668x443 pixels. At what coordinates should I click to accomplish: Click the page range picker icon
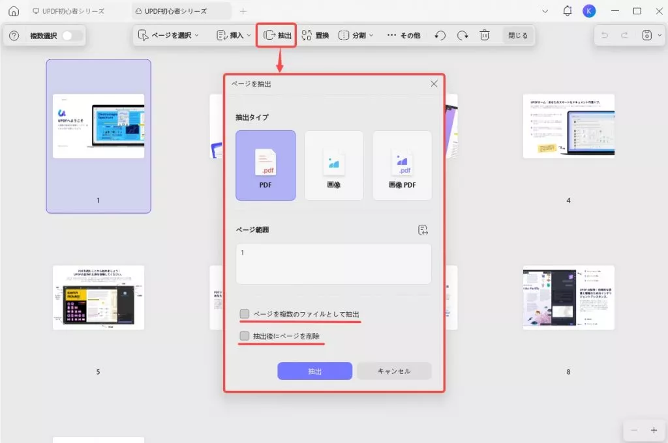423,230
